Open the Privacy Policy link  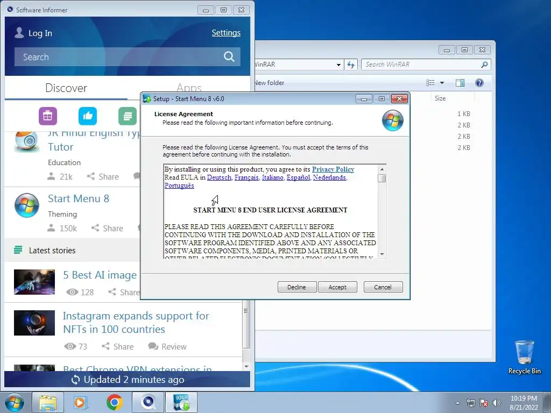pos(333,169)
